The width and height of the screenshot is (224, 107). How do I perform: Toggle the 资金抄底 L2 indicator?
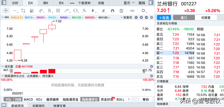click(107, 99)
